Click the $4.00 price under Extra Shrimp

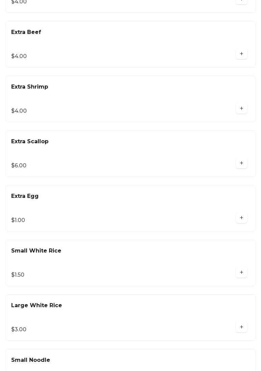tap(19, 111)
